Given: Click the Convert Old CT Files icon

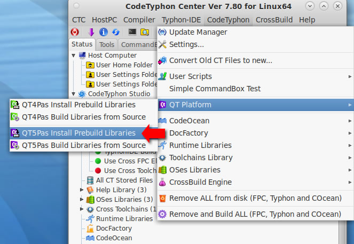Looking at the screenshot, I should (x=162, y=60).
